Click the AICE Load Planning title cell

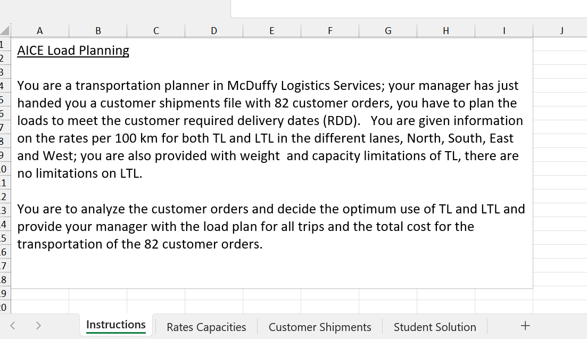(73, 50)
